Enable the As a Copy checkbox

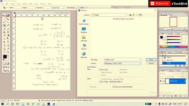coord(100,69)
